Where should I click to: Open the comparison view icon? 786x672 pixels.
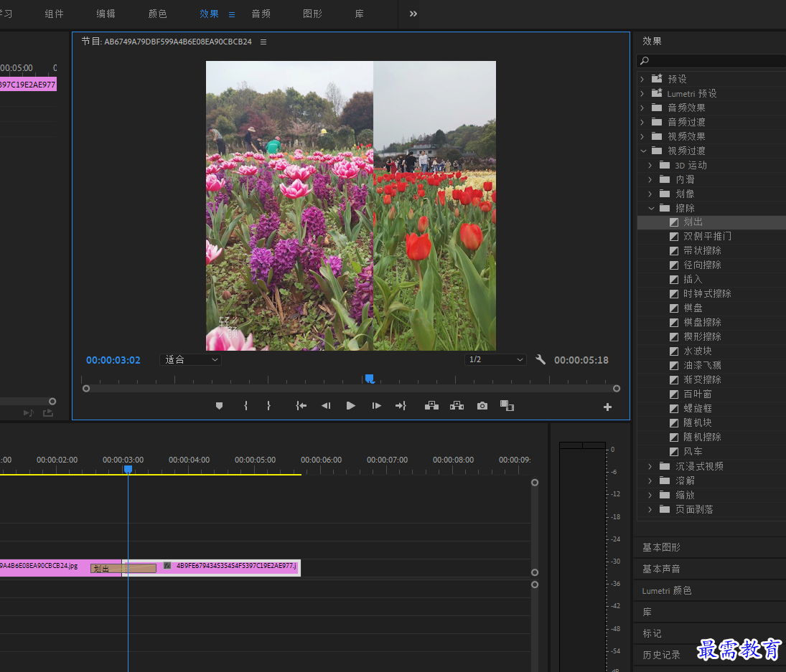click(x=507, y=406)
